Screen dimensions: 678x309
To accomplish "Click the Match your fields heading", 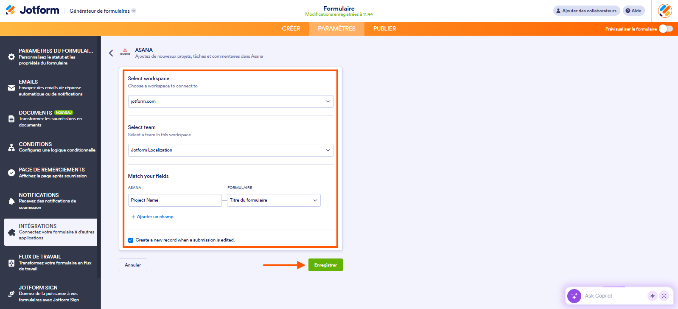I will pos(148,176).
